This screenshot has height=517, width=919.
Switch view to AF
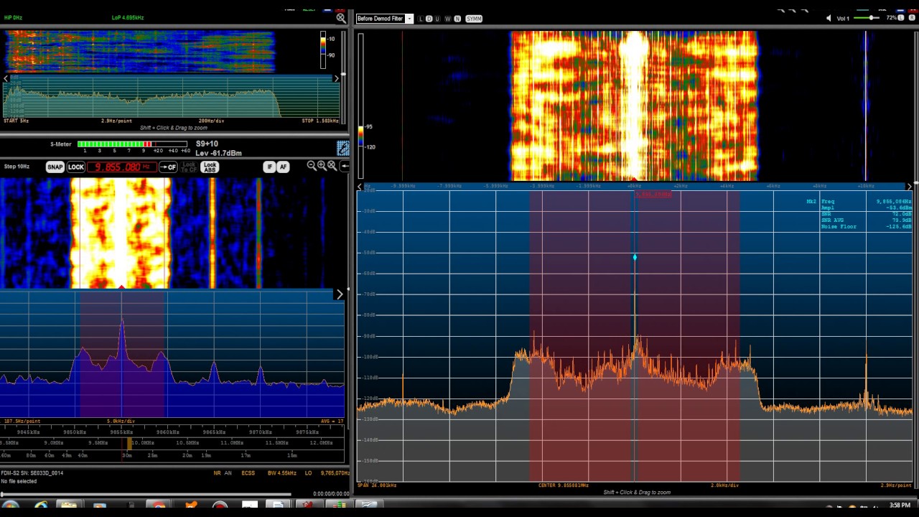tap(283, 167)
